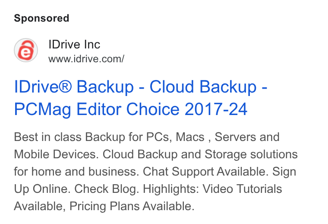The height and width of the screenshot is (224, 328).
Task: Click 'Storage solutions' text in description
Action: tap(251, 154)
